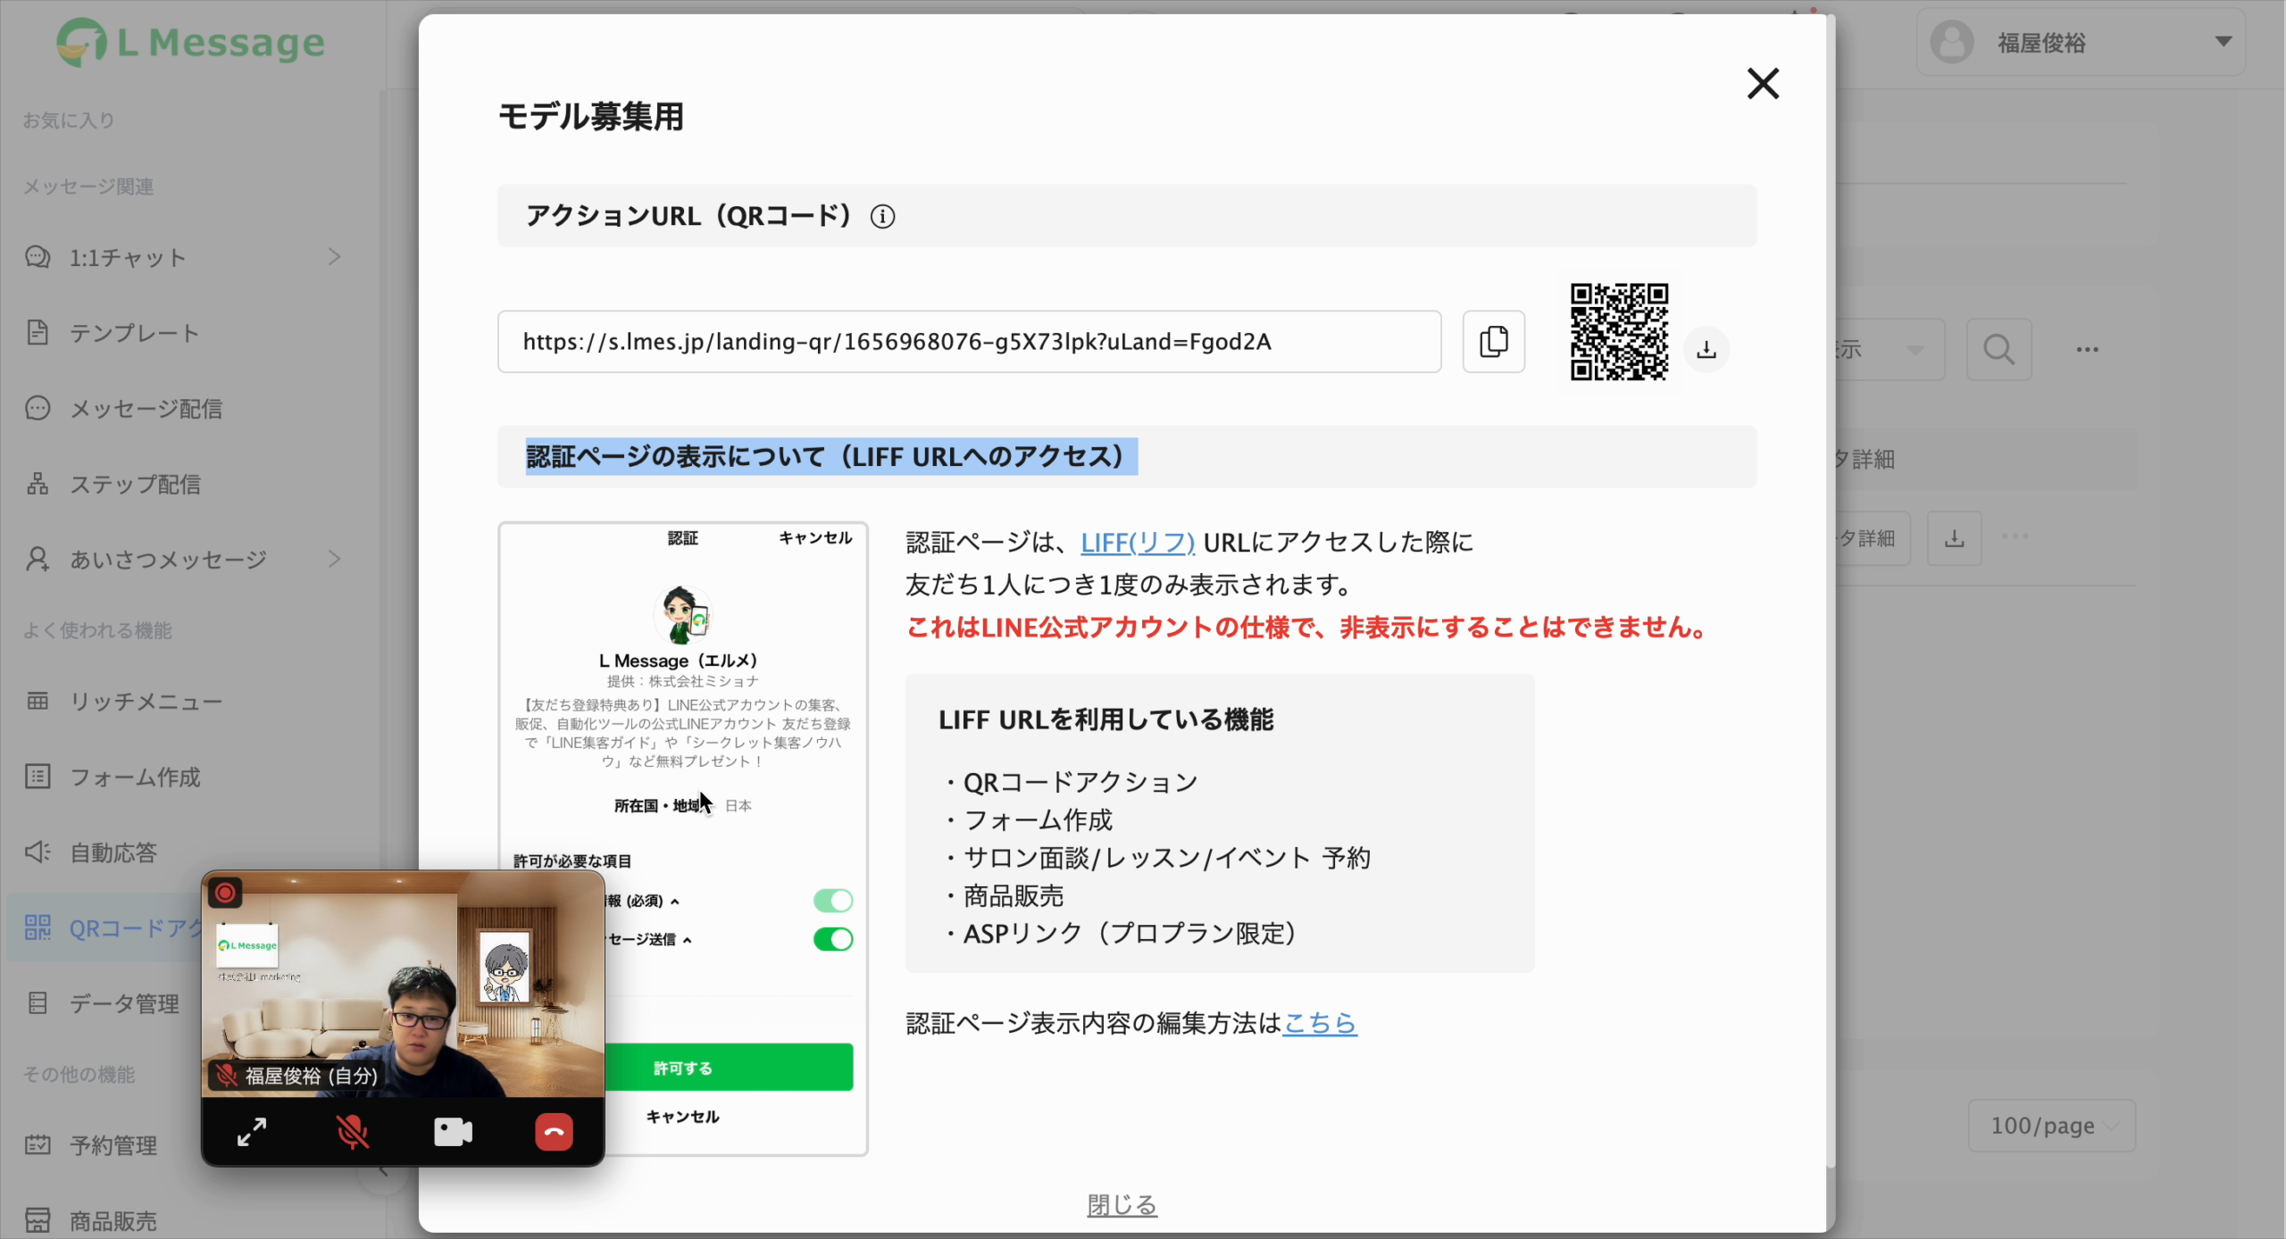Click the LIFF URLを利用している機能 heading

pos(1105,719)
